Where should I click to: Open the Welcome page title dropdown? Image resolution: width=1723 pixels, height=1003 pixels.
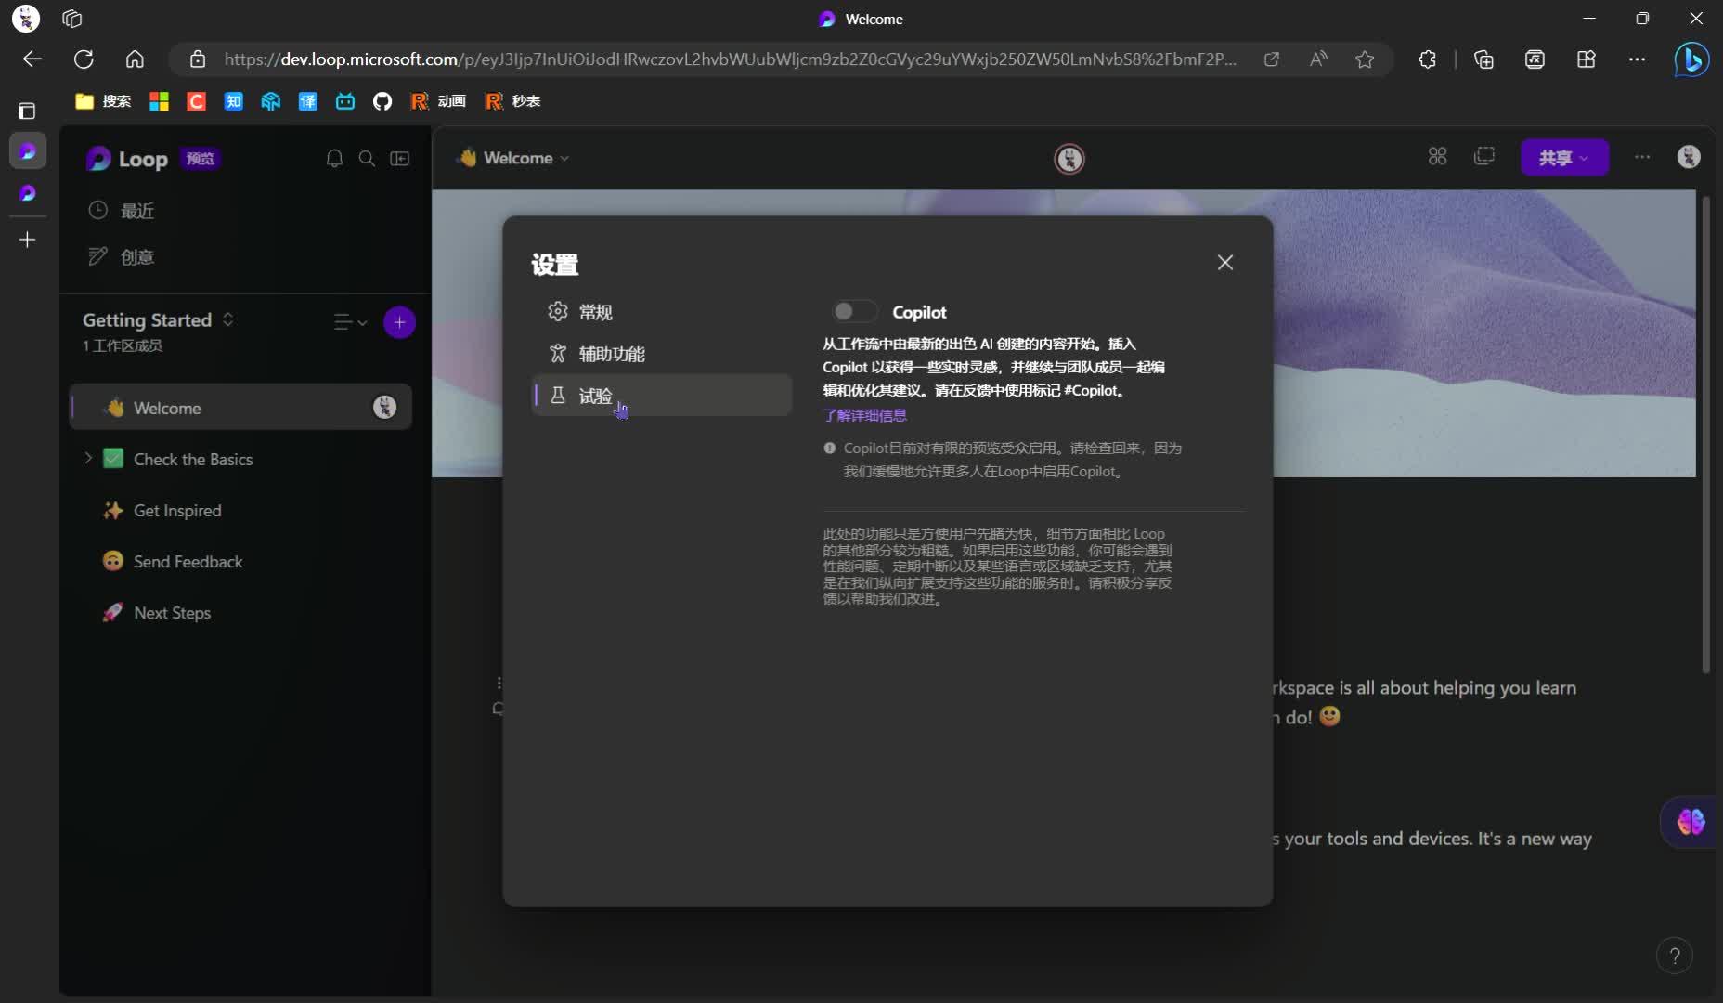564,158
